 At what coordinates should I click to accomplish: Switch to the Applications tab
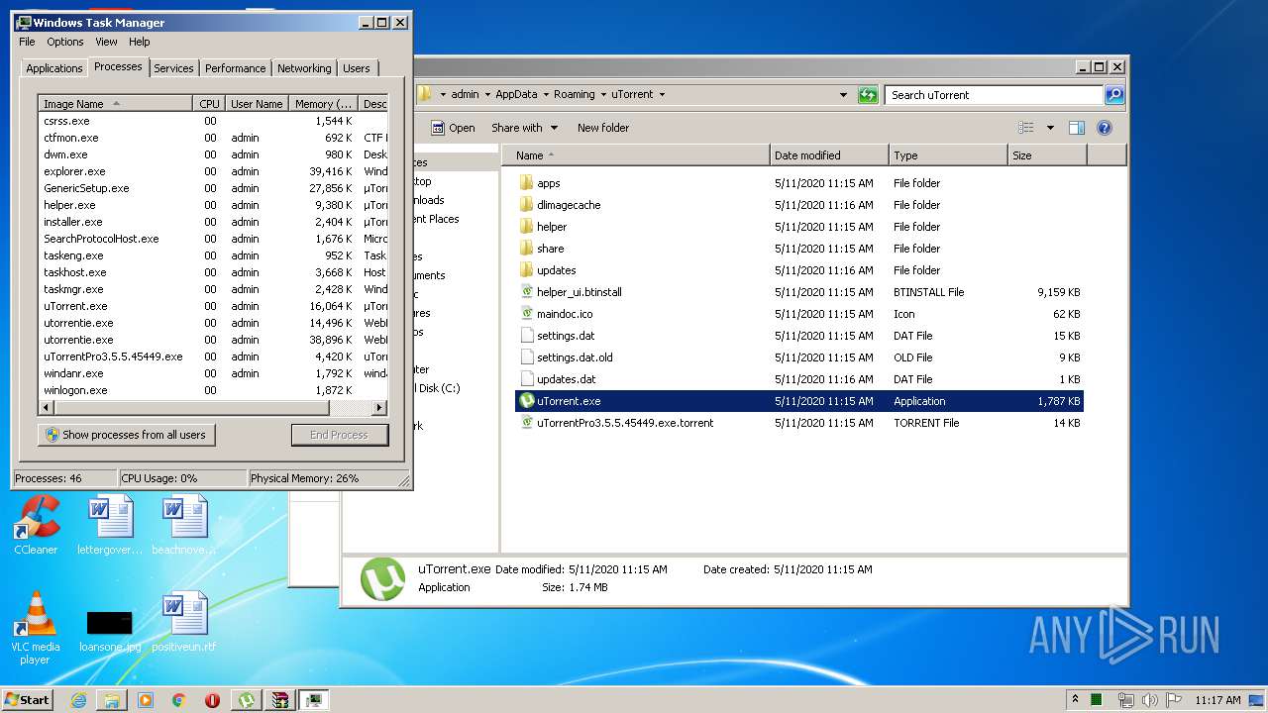tap(53, 68)
